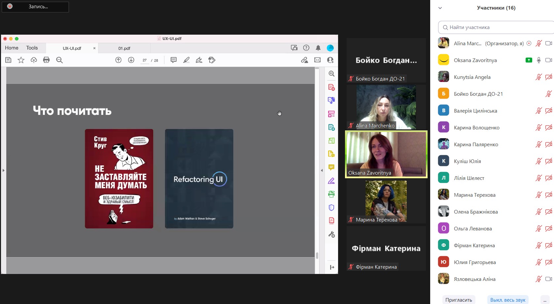Open the Home tab in Acrobat
554x304 pixels.
point(12,48)
